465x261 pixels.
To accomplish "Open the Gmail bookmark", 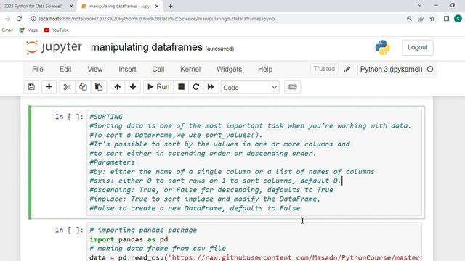I will coord(7,30).
